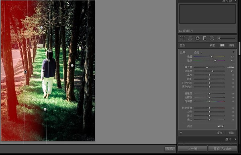Click the 上一张 button
The image size is (241, 155).
click(x=192, y=149)
